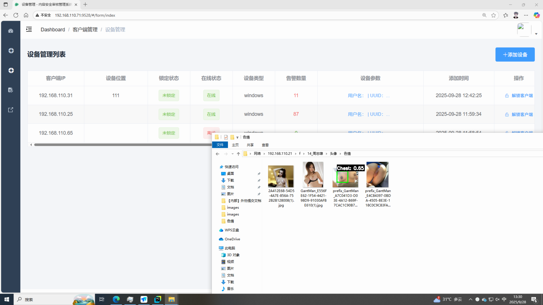This screenshot has width=543, height=305.
Task: Open the 文件 tab in File Explorer
Action: pos(220,145)
